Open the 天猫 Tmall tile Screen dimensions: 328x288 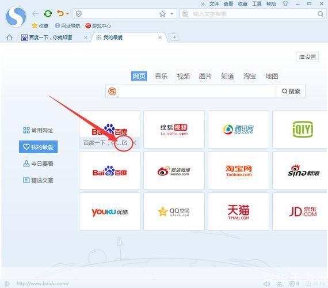(238, 212)
